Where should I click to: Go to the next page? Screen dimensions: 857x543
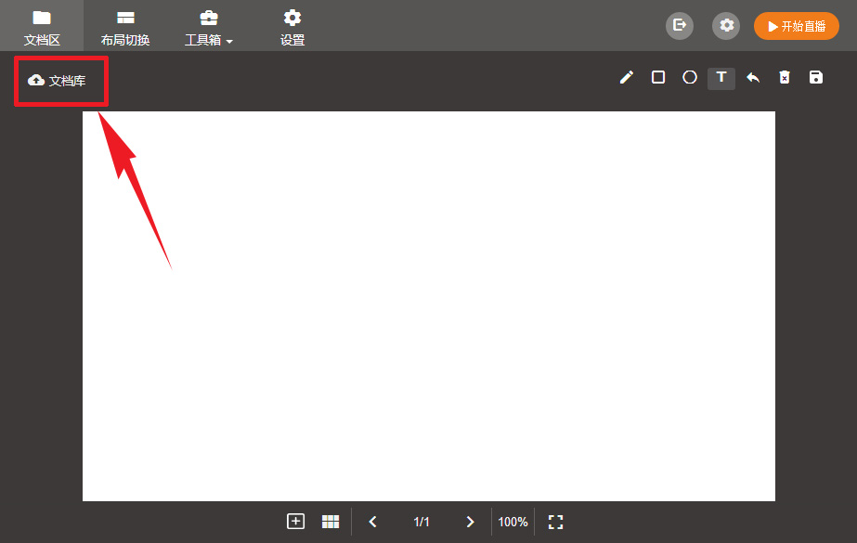(x=470, y=522)
